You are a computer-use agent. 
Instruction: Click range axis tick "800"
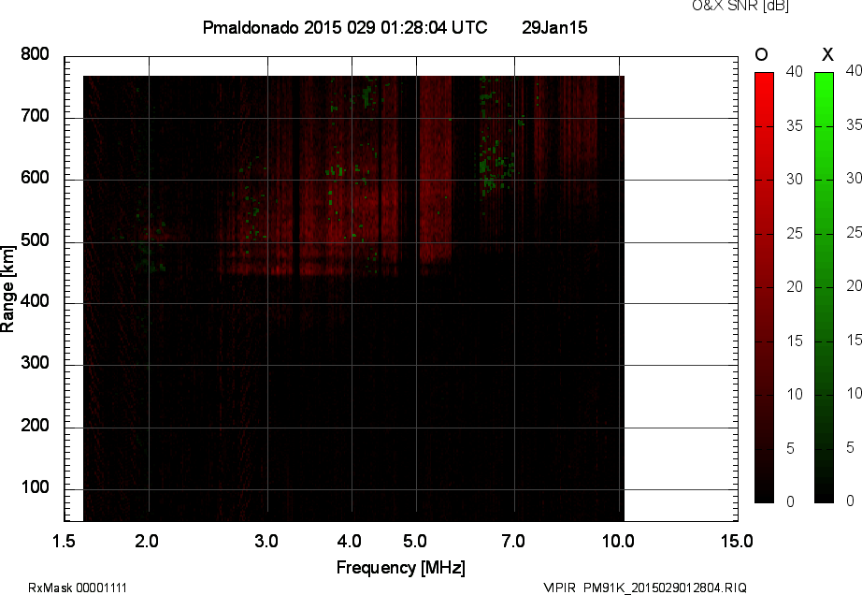pyautogui.click(x=35, y=54)
